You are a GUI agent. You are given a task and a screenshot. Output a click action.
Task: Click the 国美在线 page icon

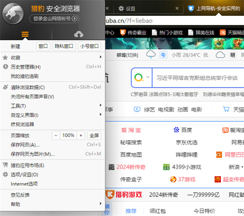pyautogui.click(x=191, y=33)
